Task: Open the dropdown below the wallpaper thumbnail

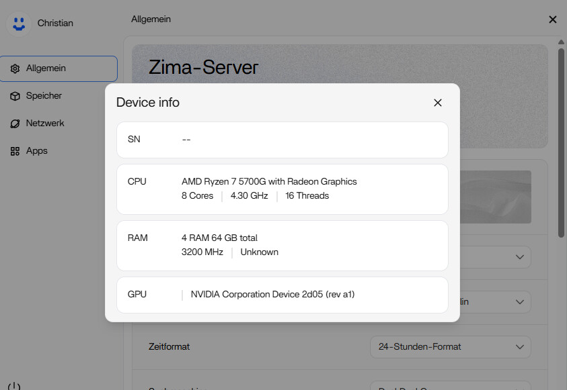Action: coord(496,257)
